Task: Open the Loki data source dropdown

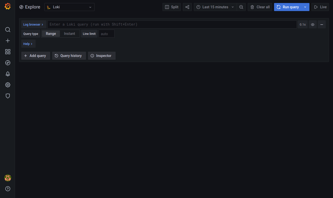Action: (69, 7)
